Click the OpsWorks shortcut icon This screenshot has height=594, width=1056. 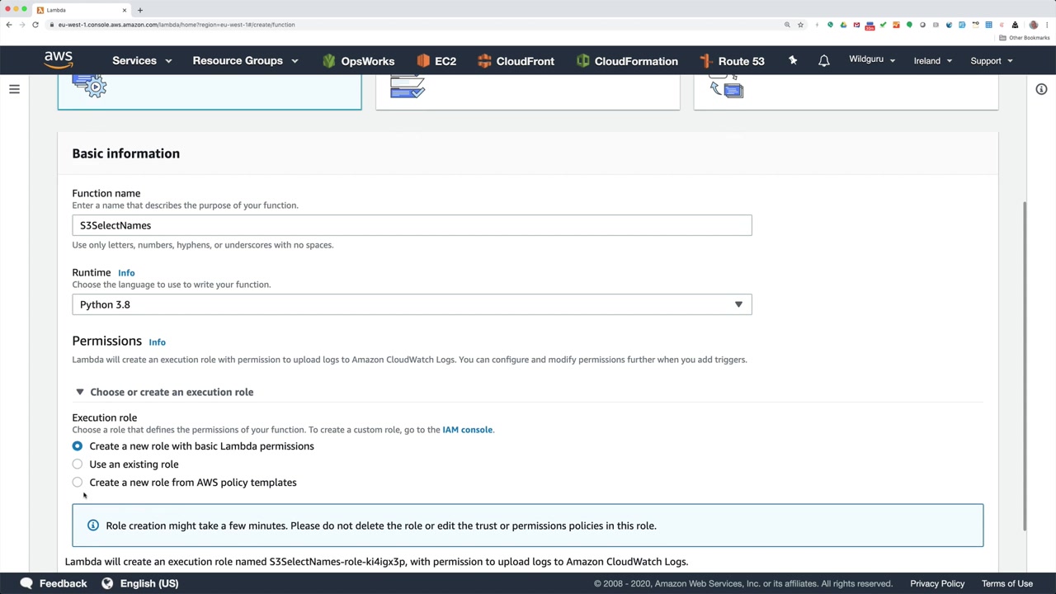pyautogui.click(x=329, y=61)
